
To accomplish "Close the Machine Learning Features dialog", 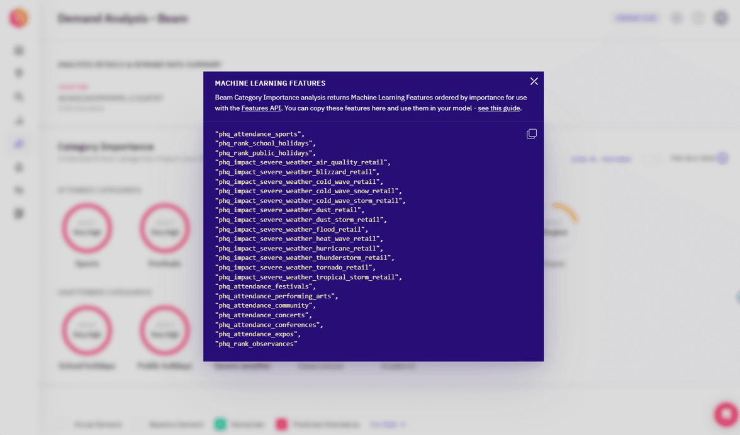I will 534,81.
